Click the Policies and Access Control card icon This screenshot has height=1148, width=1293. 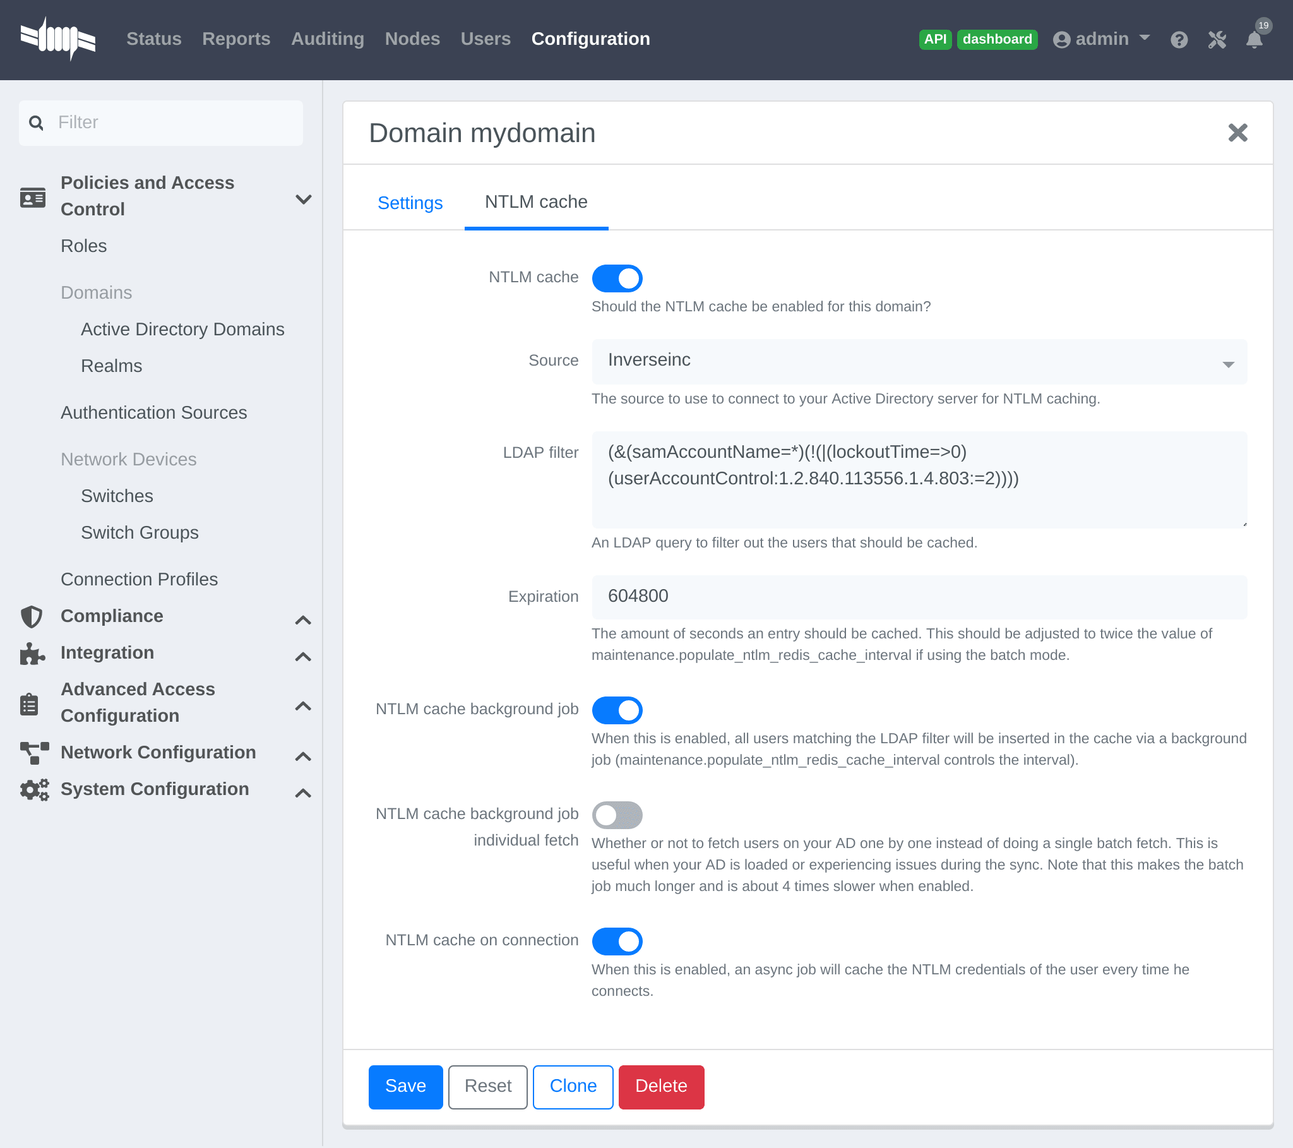point(32,198)
